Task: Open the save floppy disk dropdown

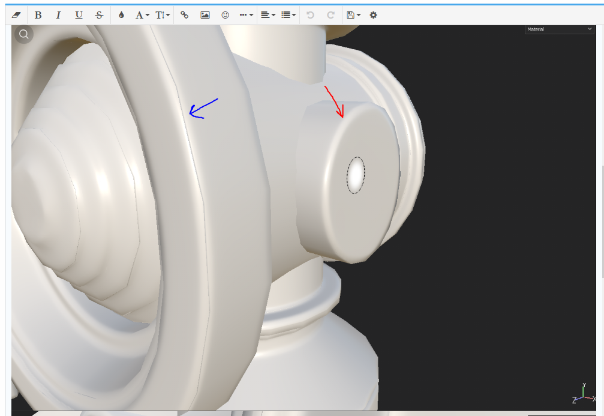Action: (x=353, y=15)
